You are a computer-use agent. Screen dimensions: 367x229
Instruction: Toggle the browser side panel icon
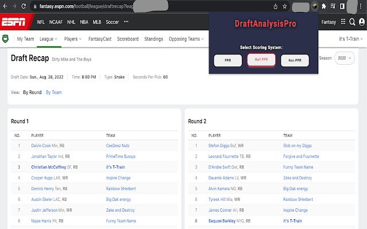(x=342, y=6)
